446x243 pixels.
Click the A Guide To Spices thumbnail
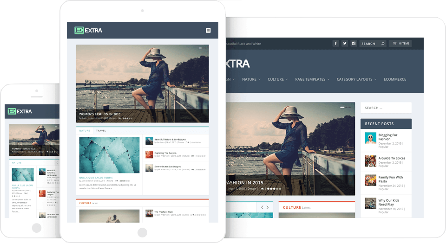coord(371,161)
